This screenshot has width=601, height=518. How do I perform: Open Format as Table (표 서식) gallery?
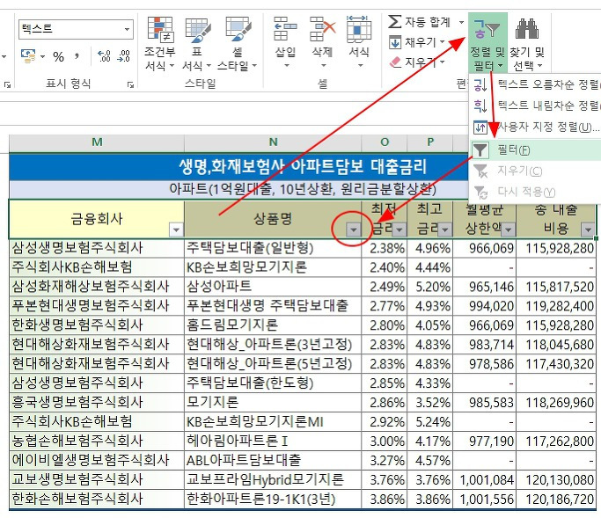tap(196, 44)
